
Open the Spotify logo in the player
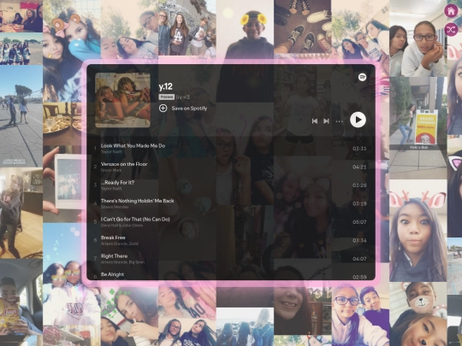click(x=362, y=77)
